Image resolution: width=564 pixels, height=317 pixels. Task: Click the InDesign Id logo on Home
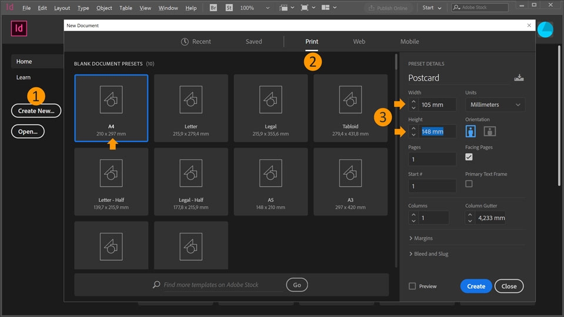pos(19,28)
